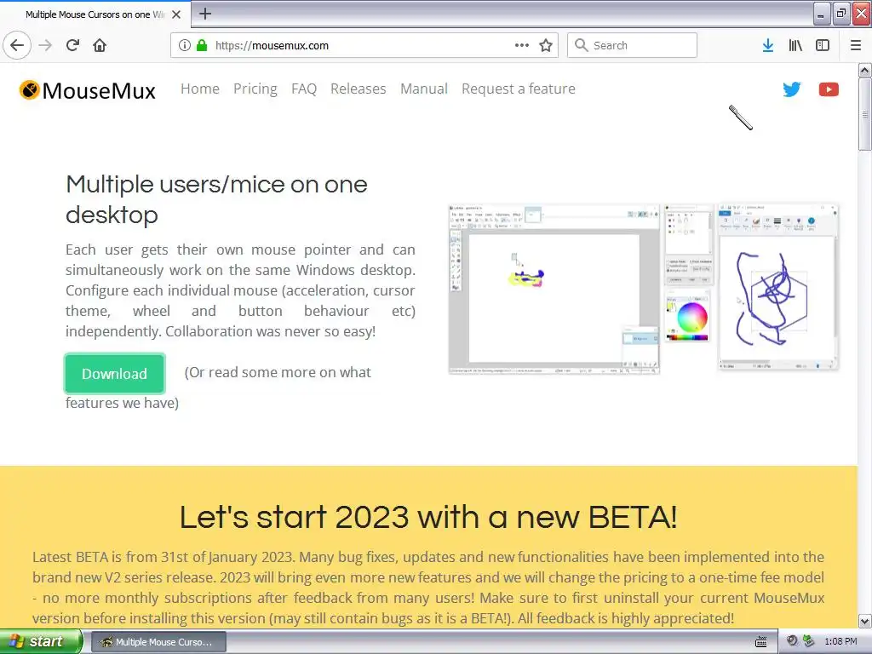This screenshot has height=654, width=872.
Task: Open the Manual page
Action: pos(424,89)
